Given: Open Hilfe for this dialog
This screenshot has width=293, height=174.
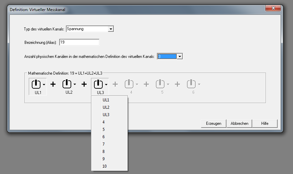Looking at the screenshot, I should [x=265, y=123].
